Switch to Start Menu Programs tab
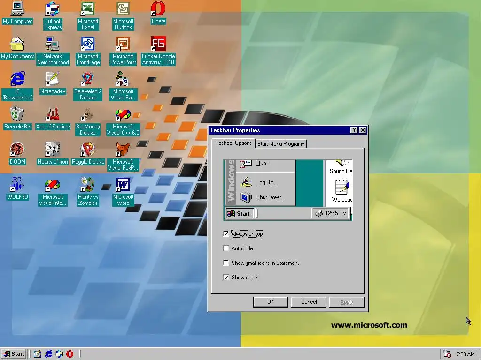The width and height of the screenshot is (481, 360). pos(281,143)
